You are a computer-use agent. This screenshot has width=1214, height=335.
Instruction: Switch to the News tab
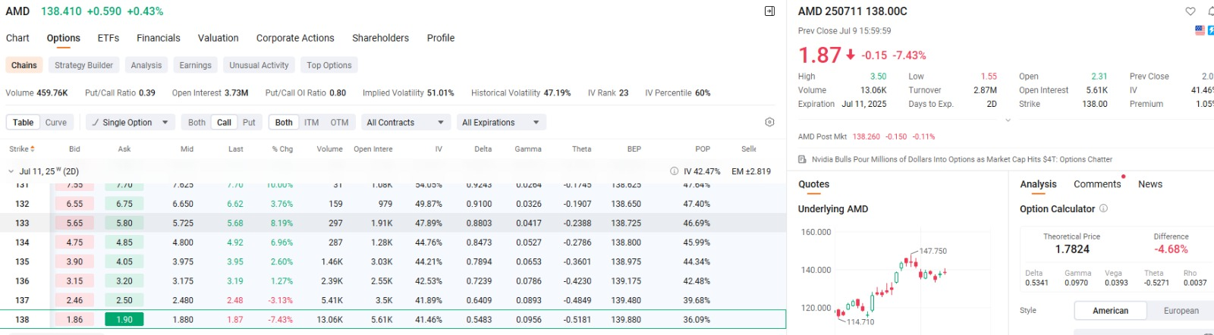point(1150,184)
